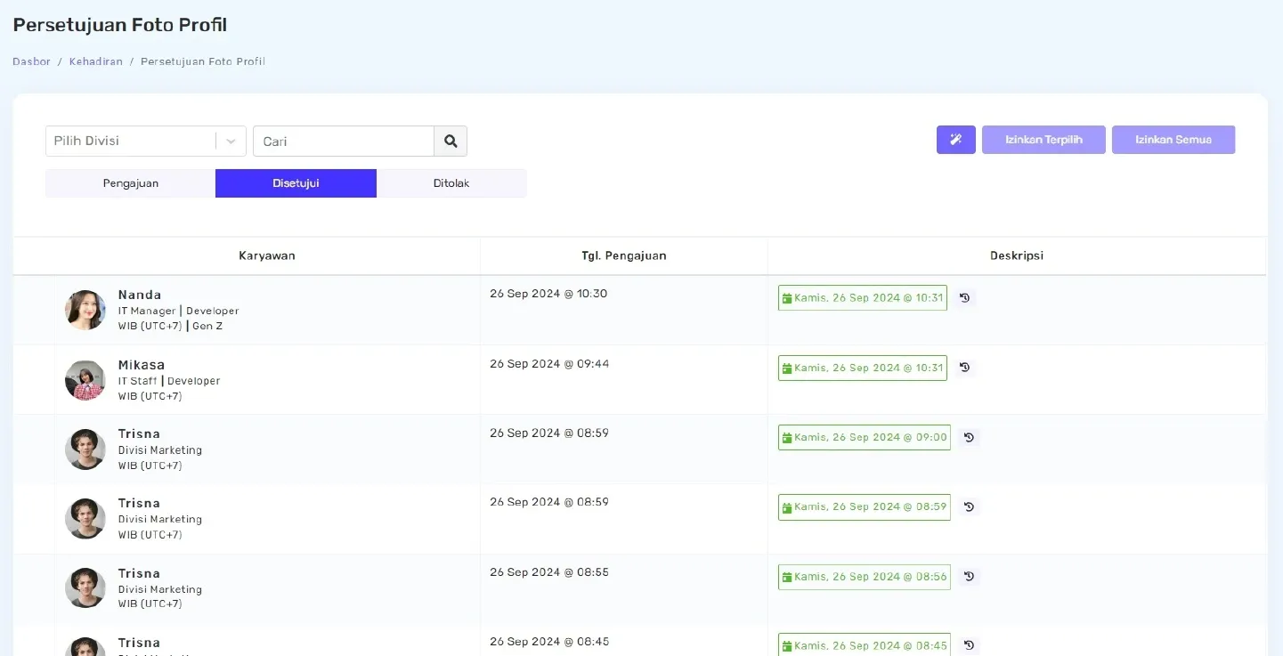Click approval badge Kamis 26 Sep @ 09:00
The width and height of the screenshot is (1283, 656).
pyautogui.click(x=865, y=437)
